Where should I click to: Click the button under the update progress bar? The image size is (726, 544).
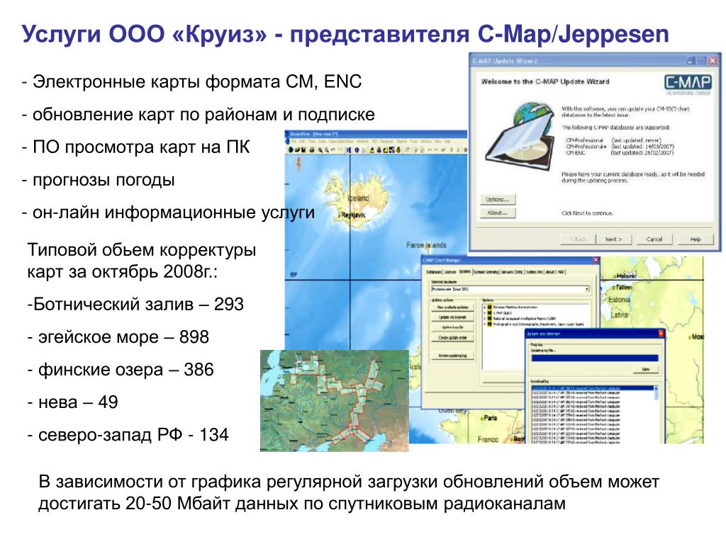coord(646,369)
